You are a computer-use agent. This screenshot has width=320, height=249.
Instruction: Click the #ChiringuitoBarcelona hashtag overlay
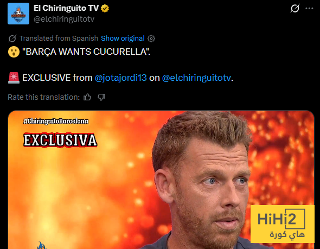tap(56, 121)
